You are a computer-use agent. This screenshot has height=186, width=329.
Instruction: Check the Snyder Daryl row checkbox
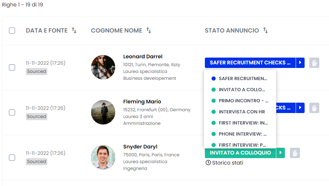(12, 157)
